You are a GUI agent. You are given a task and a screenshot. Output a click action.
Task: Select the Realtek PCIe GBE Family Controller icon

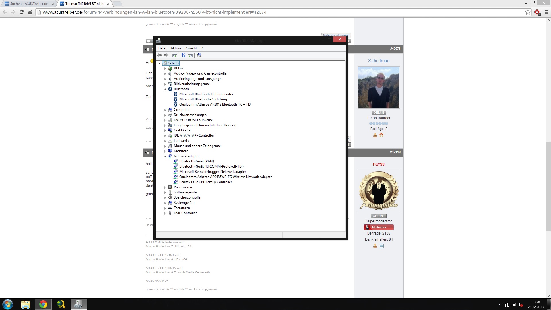[x=176, y=182]
